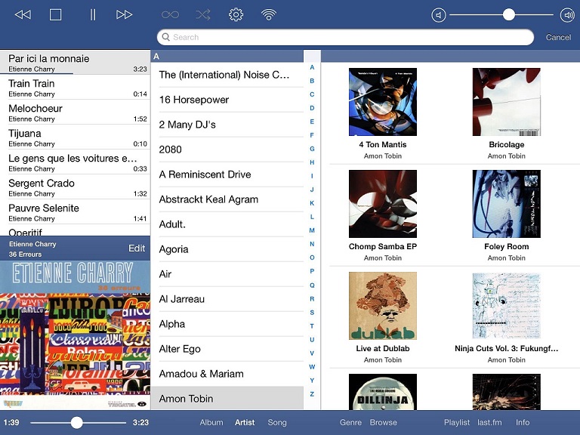Open the Live at Dublab album cover
The width and height of the screenshot is (580, 435).
[383, 306]
